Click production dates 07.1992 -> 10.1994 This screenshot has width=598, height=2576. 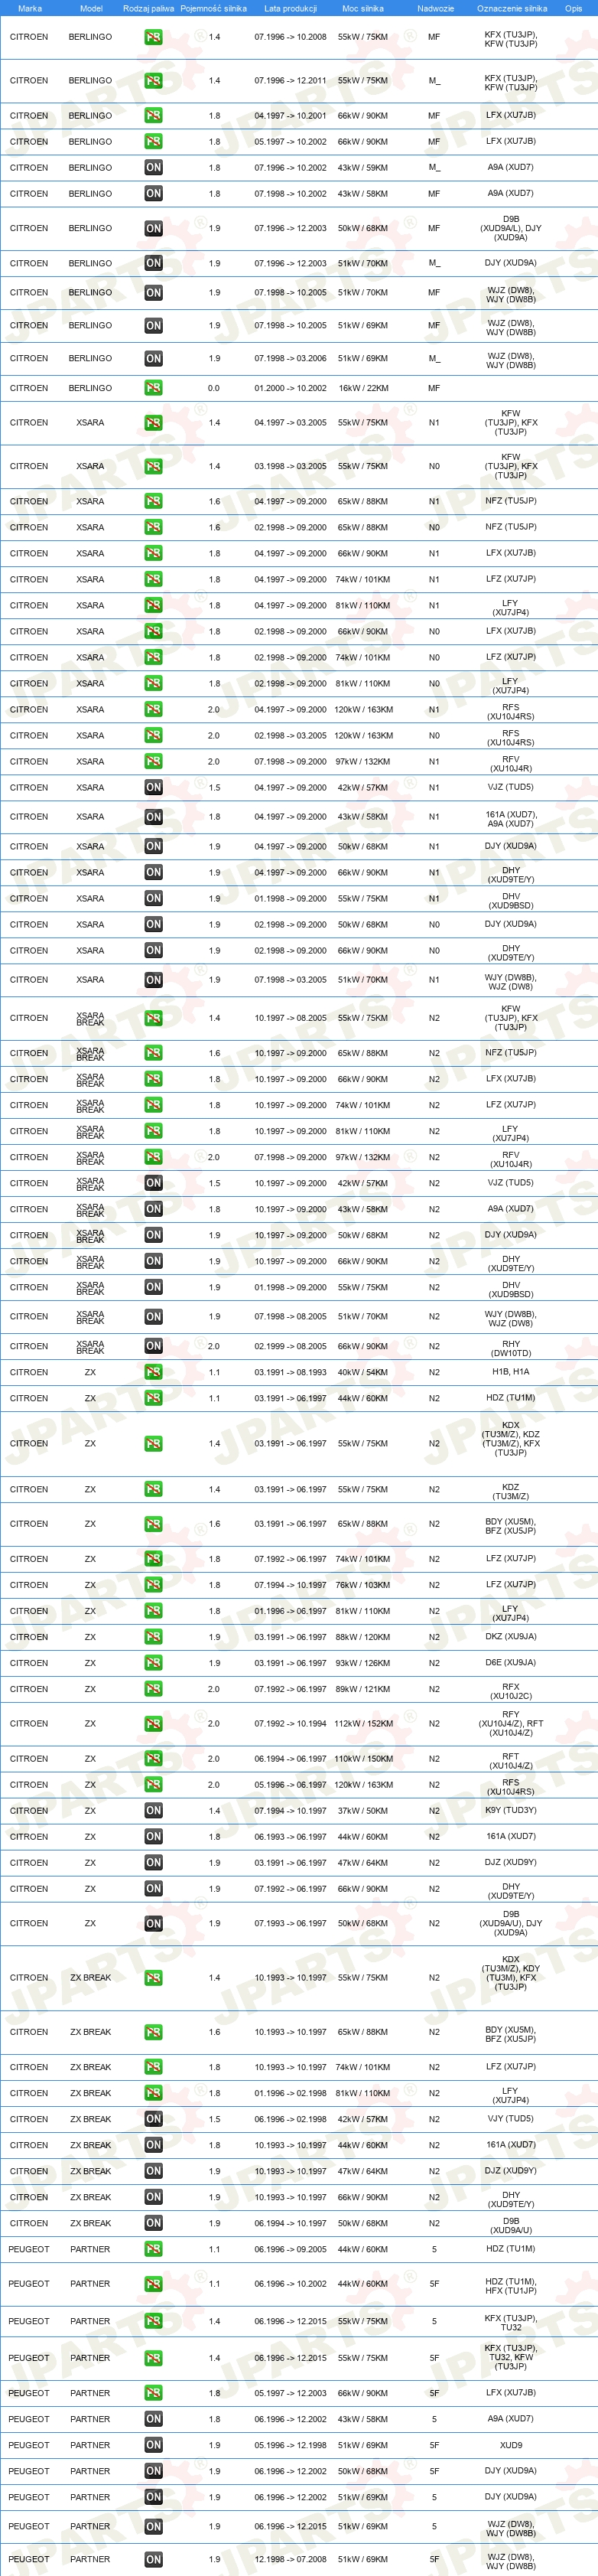290,1724
